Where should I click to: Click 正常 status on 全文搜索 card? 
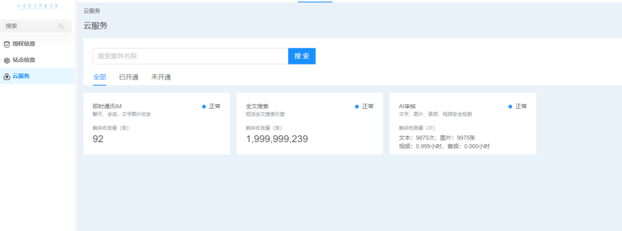368,106
